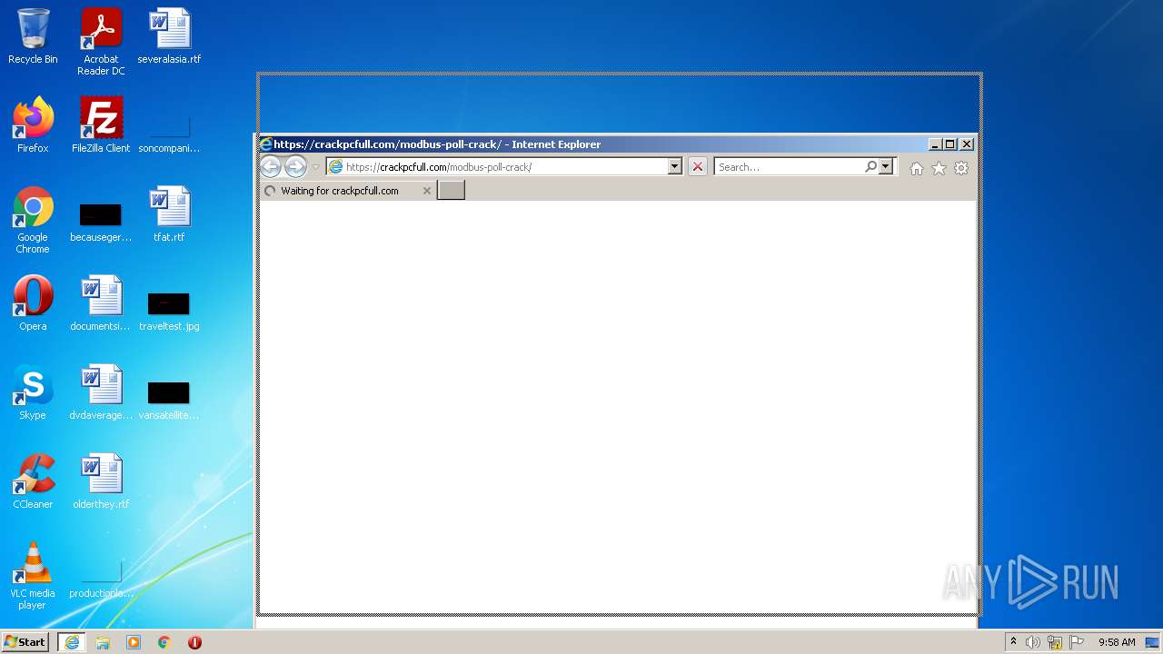The image size is (1163, 654).
Task: Go to the Home page icon
Action: pyautogui.click(x=917, y=168)
